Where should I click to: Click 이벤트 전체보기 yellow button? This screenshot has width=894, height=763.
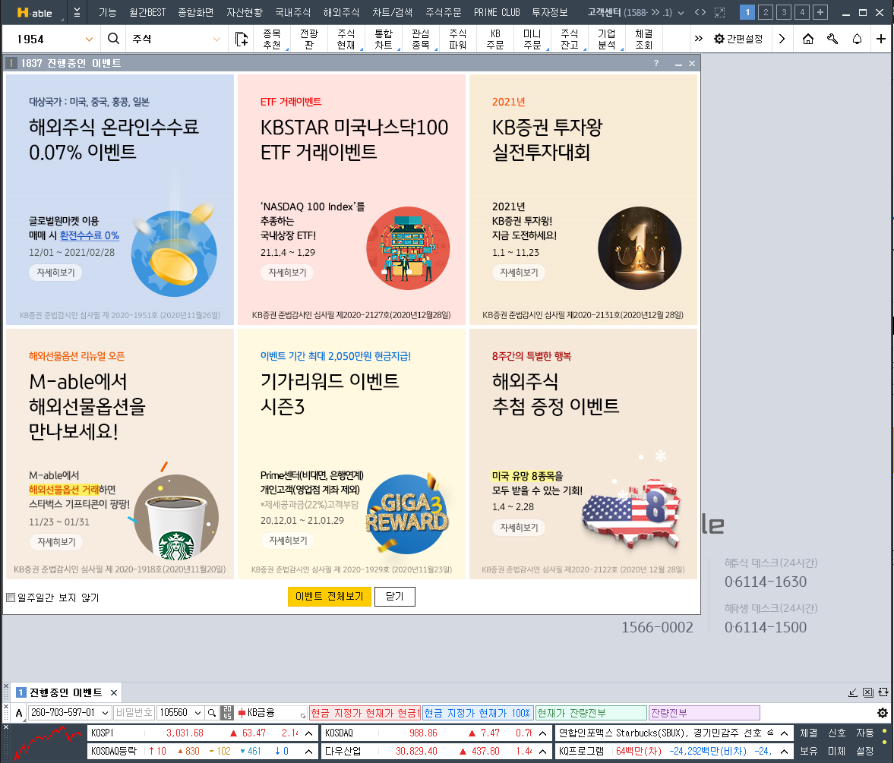(x=330, y=596)
